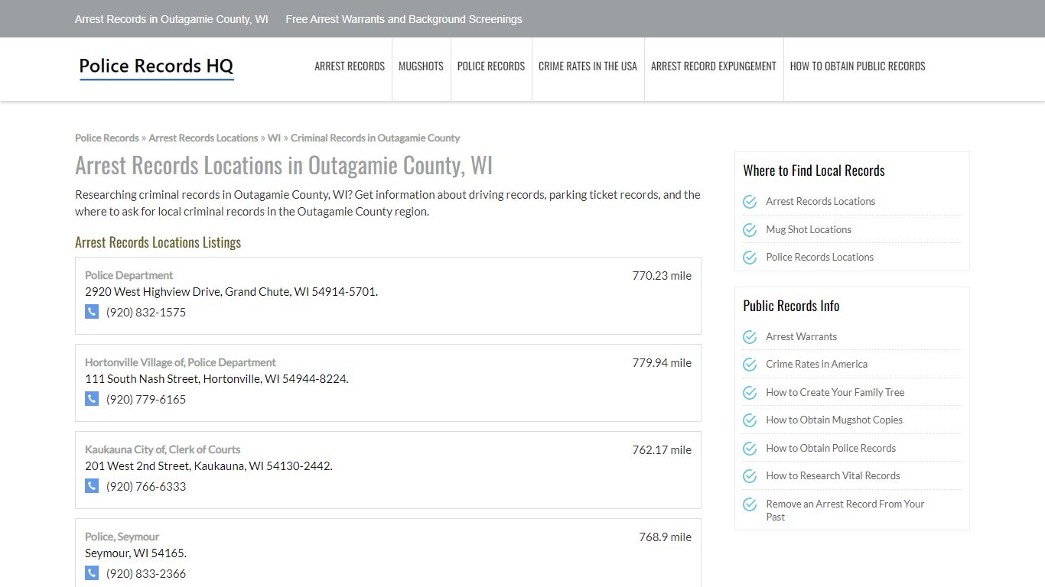The height and width of the screenshot is (587, 1045).
Task: Click address 201 West 2nd Street, Kaukauna
Action: (x=209, y=465)
